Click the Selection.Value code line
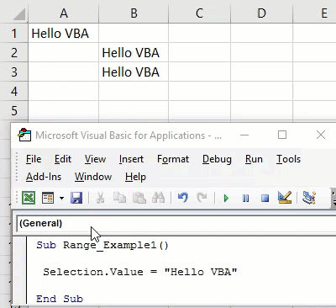 (x=140, y=272)
